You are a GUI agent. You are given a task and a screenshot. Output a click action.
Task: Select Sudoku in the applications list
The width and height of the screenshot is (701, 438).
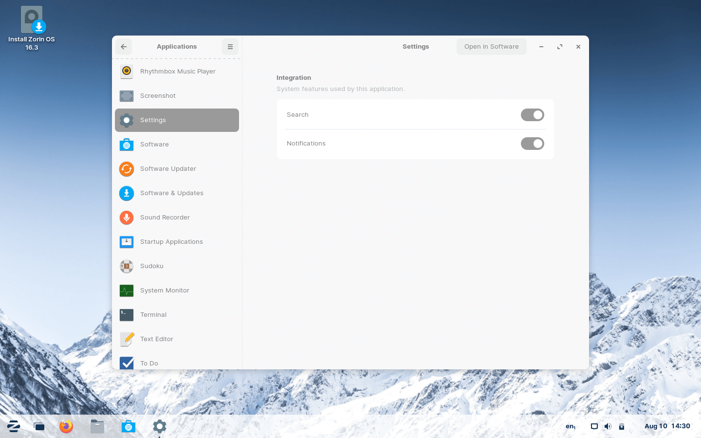(177, 266)
